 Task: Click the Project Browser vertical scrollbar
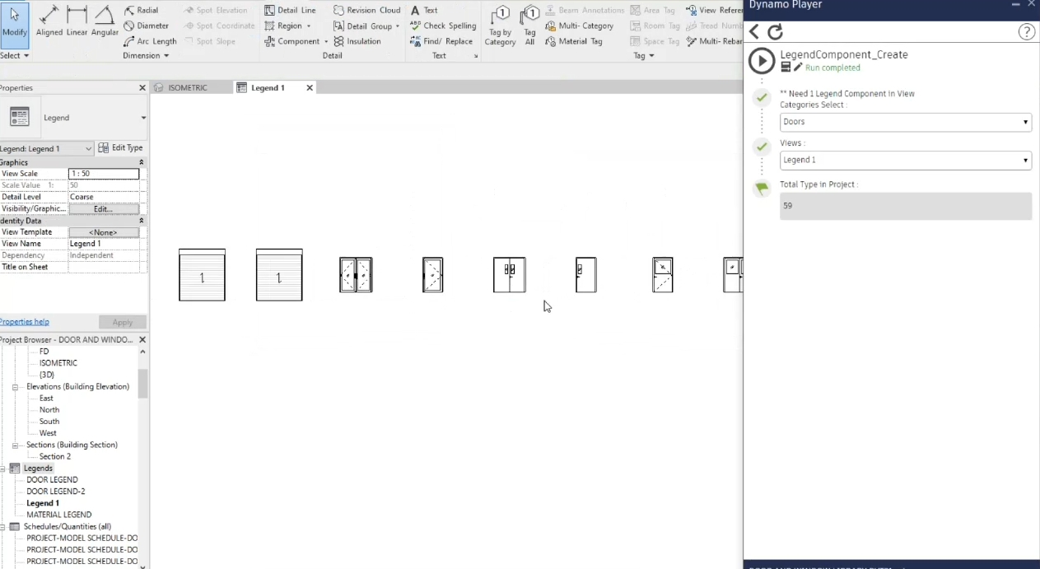pyautogui.click(x=142, y=383)
